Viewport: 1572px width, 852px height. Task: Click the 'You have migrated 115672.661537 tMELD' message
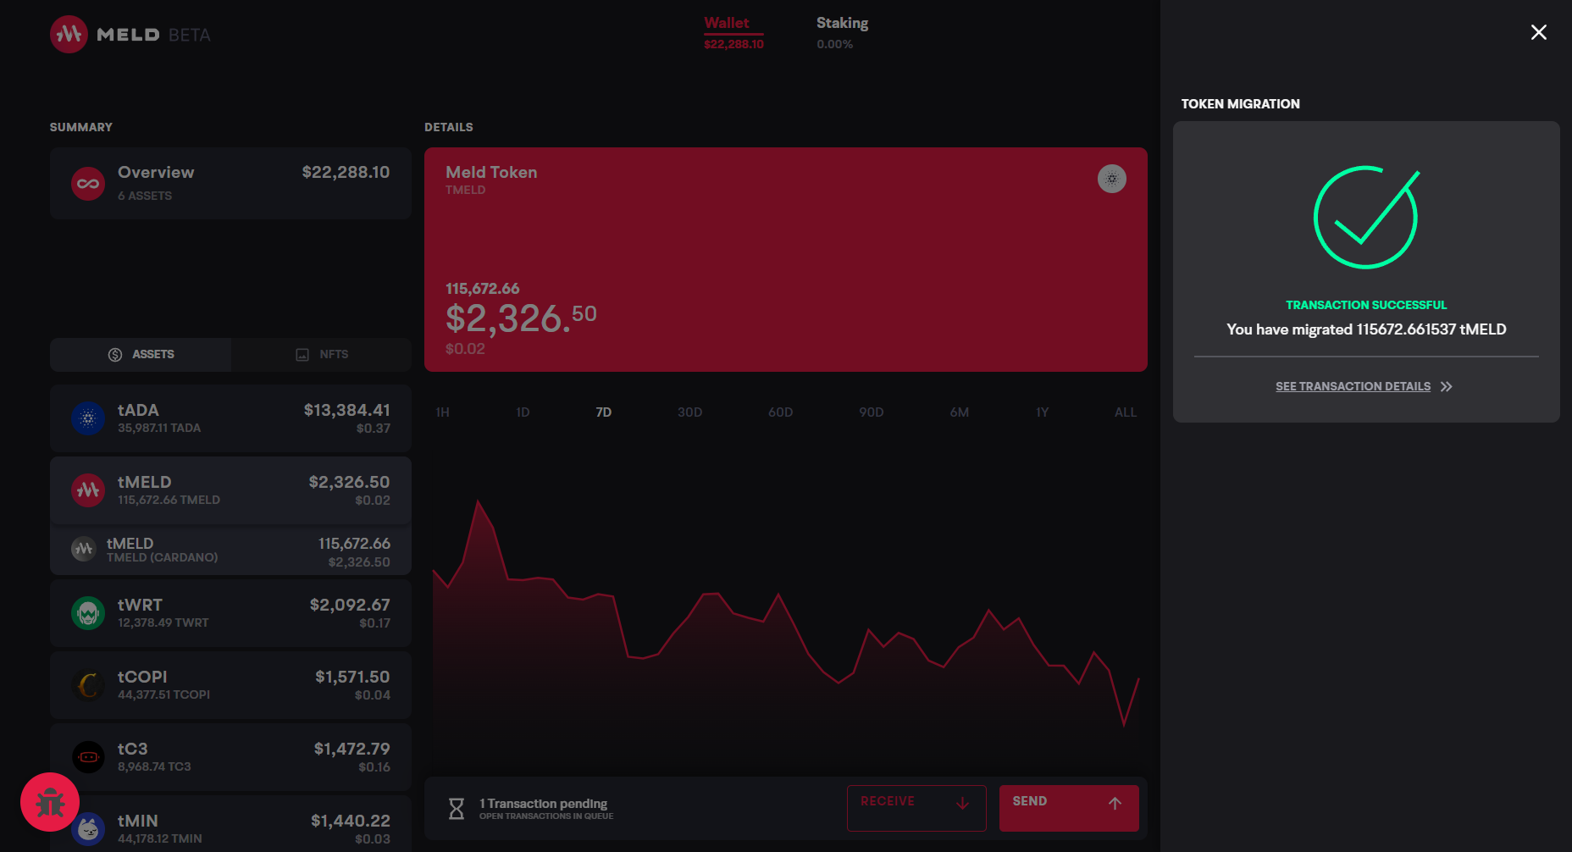[x=1366, y=329]
